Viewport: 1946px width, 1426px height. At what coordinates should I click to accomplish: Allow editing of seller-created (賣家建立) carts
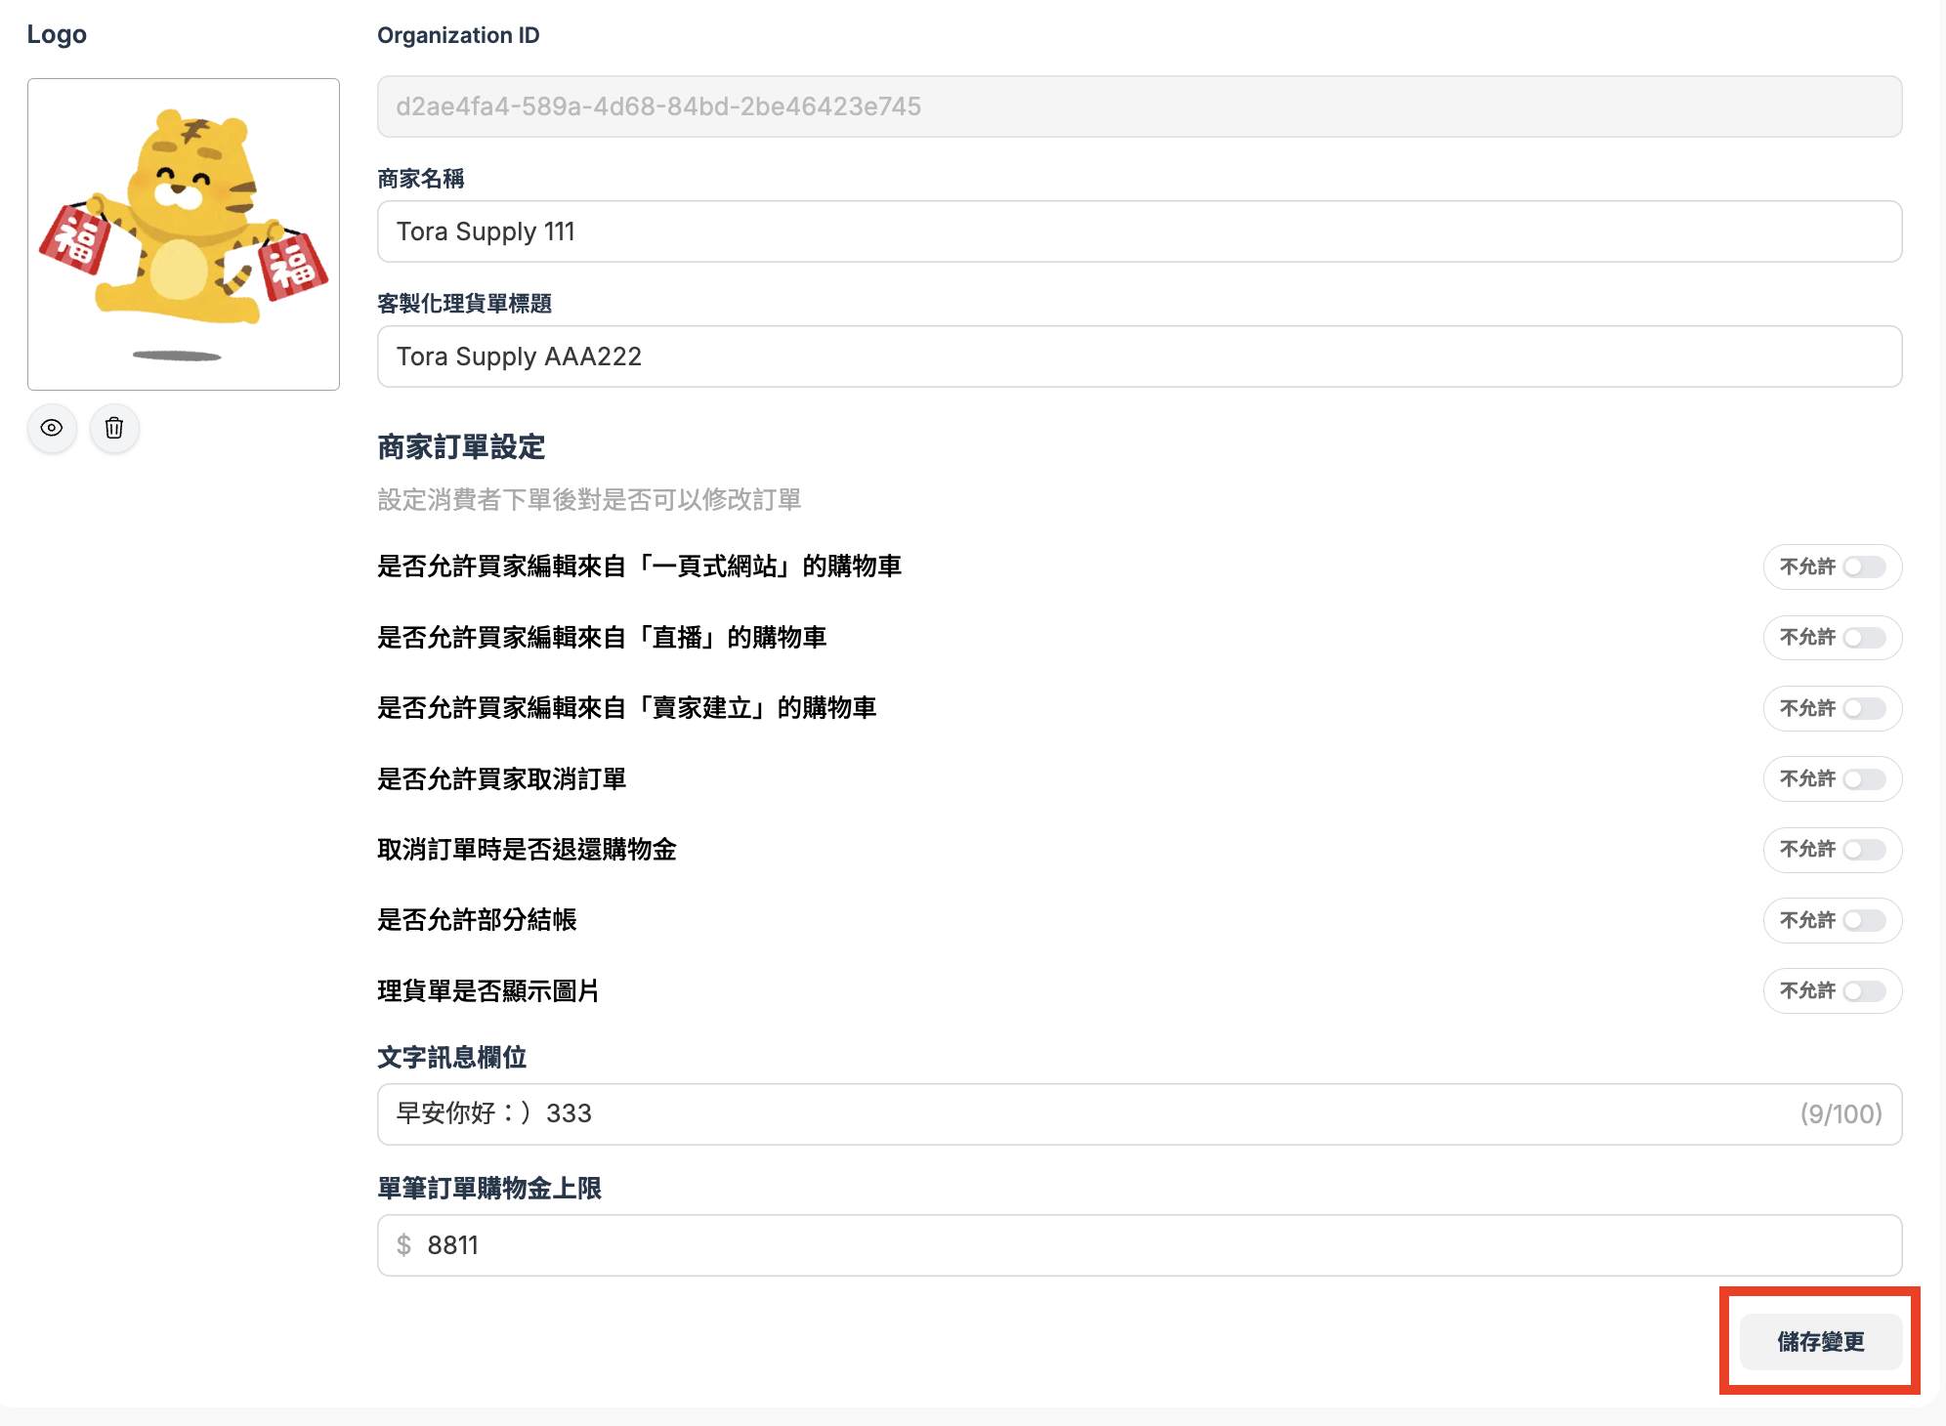(1864, 708)
